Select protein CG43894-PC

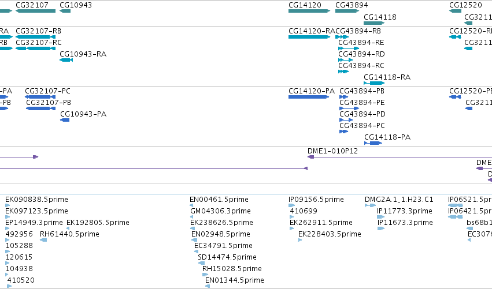(343, 132)
